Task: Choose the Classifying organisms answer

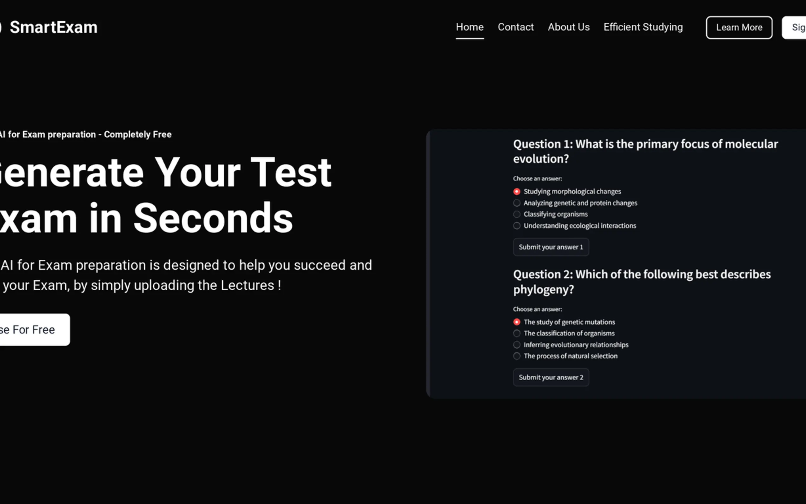Action: pos(517,214)
